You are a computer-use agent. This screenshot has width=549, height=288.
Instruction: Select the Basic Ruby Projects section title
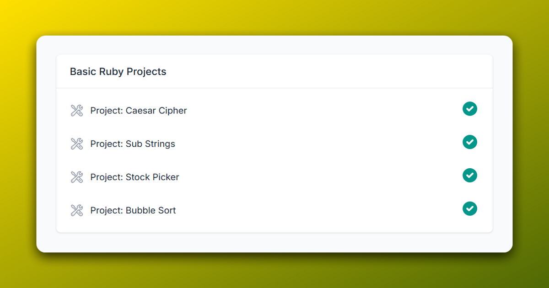pyautogui.click(x=118, y=71)
